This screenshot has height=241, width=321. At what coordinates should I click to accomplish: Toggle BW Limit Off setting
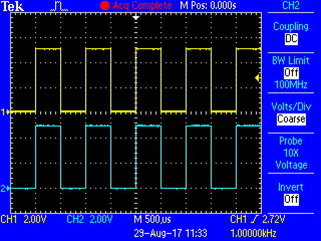click(x=291, y=72)
